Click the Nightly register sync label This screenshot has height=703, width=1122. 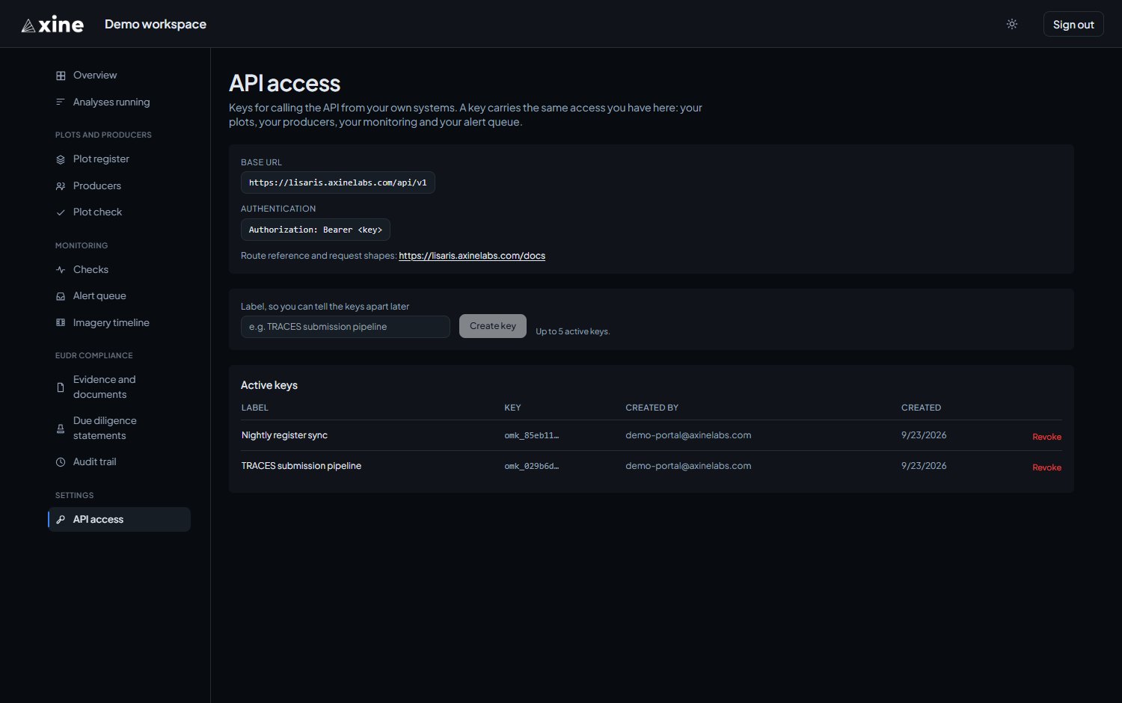click(284, 435)
